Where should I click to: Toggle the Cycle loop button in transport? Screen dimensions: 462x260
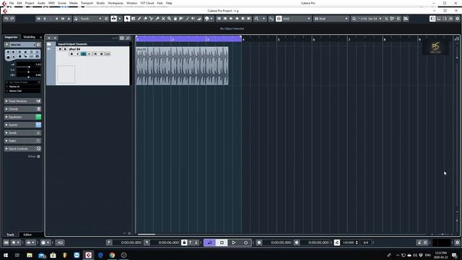[210, 243]
